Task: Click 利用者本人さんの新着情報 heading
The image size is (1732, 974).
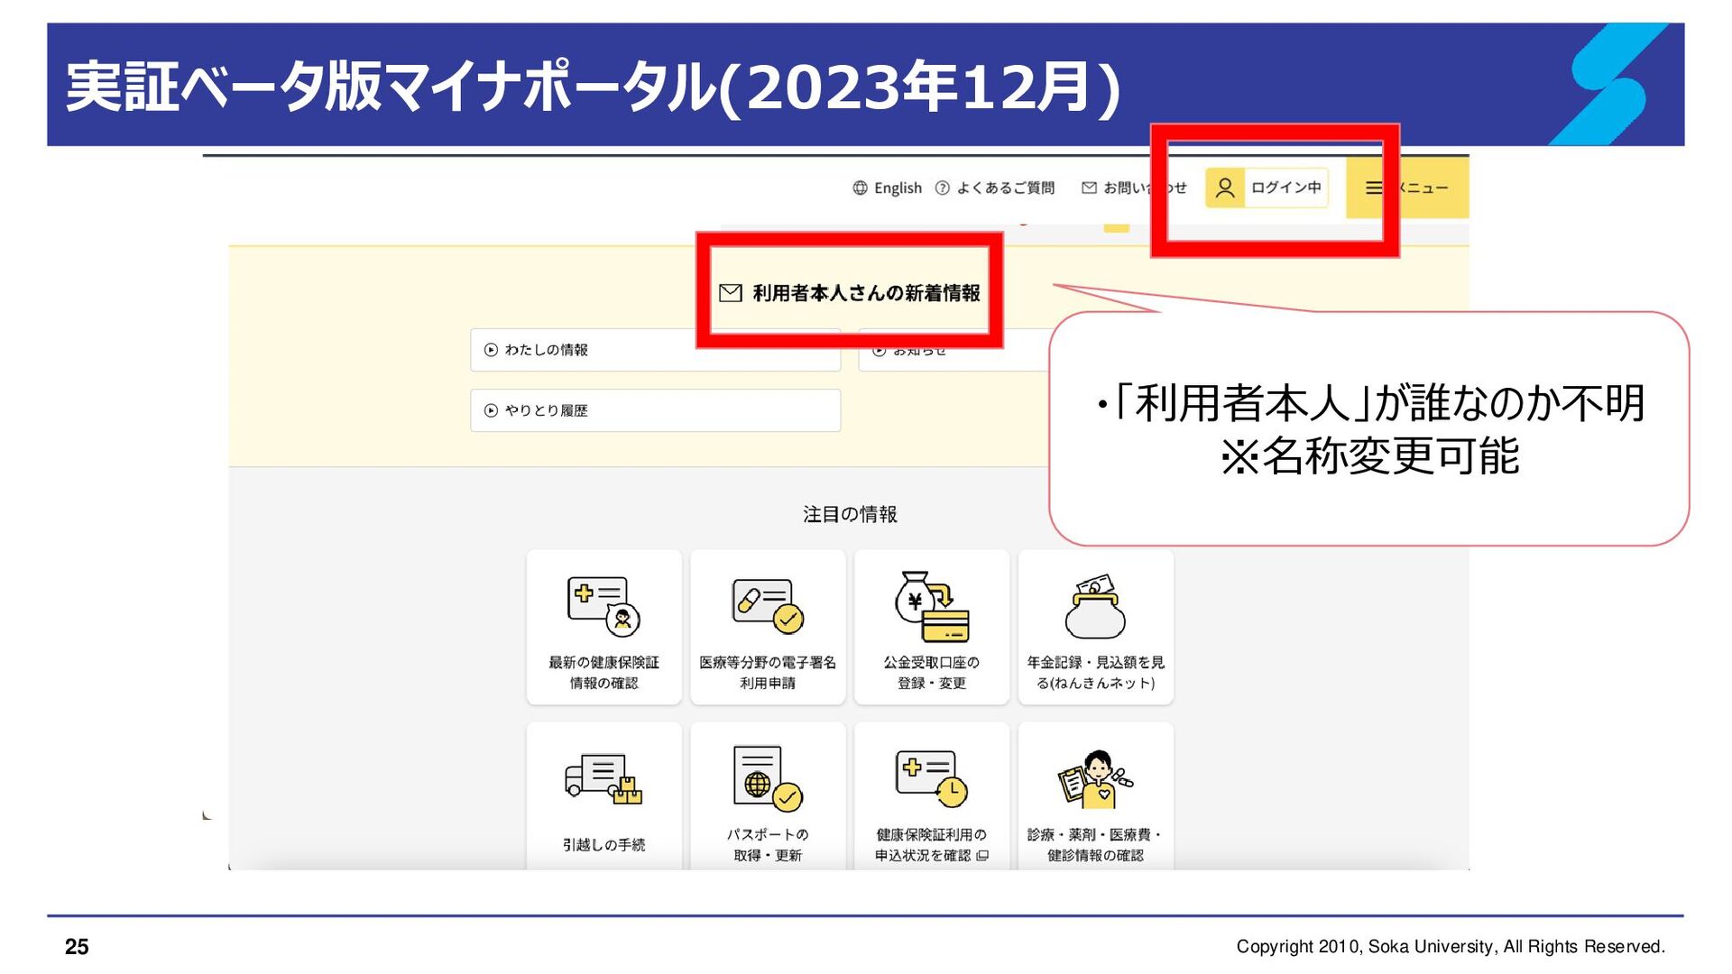Action: 866,293
